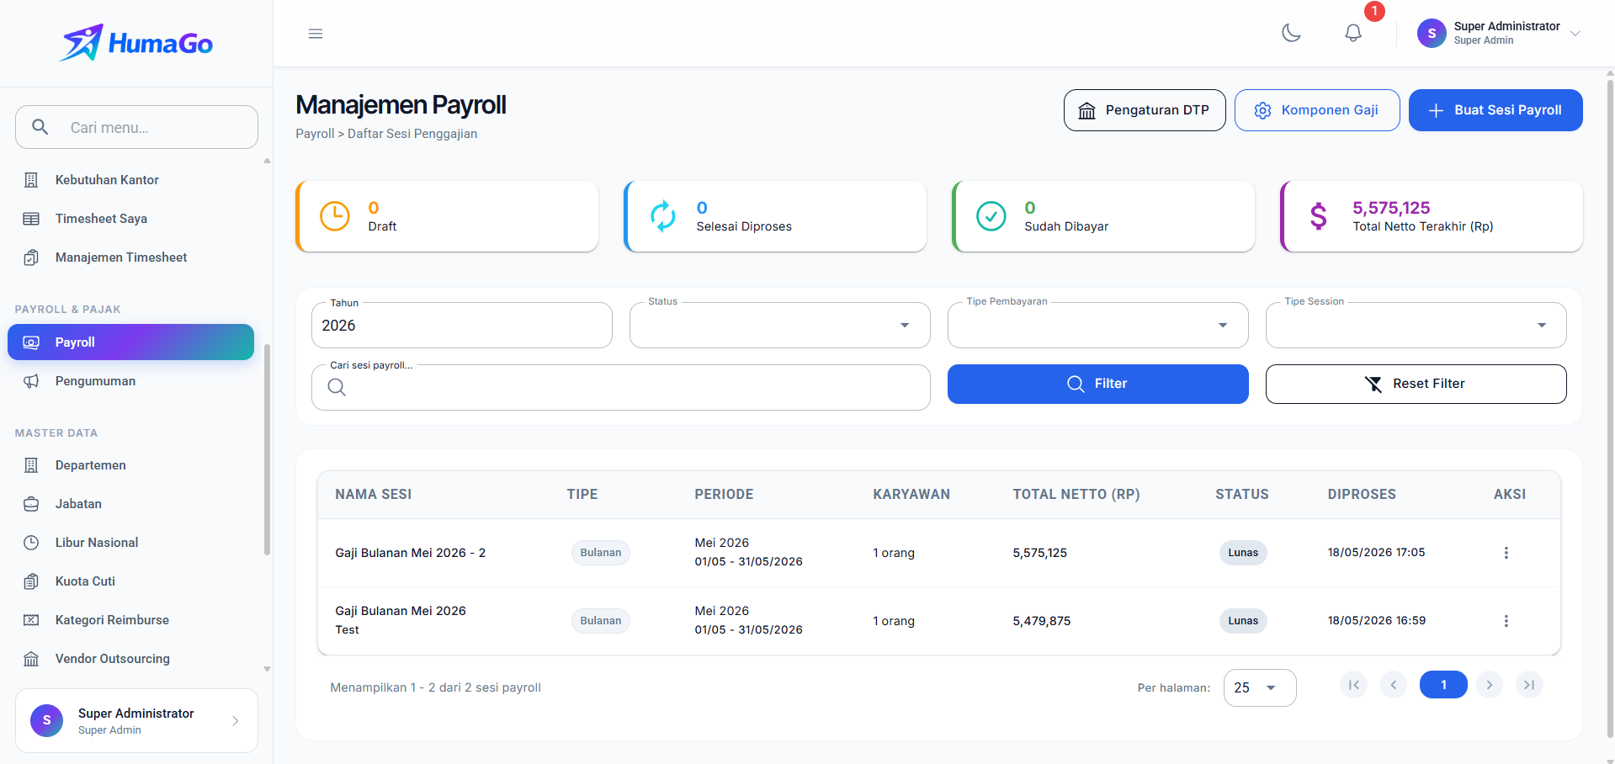This screenshot has height=764, width=1615.
Task: Open Timesheet Saya menu
Action: coord(131,219)
